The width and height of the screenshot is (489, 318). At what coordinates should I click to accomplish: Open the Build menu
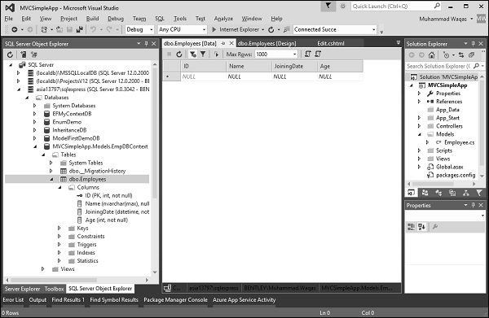(x=92, y=19)
